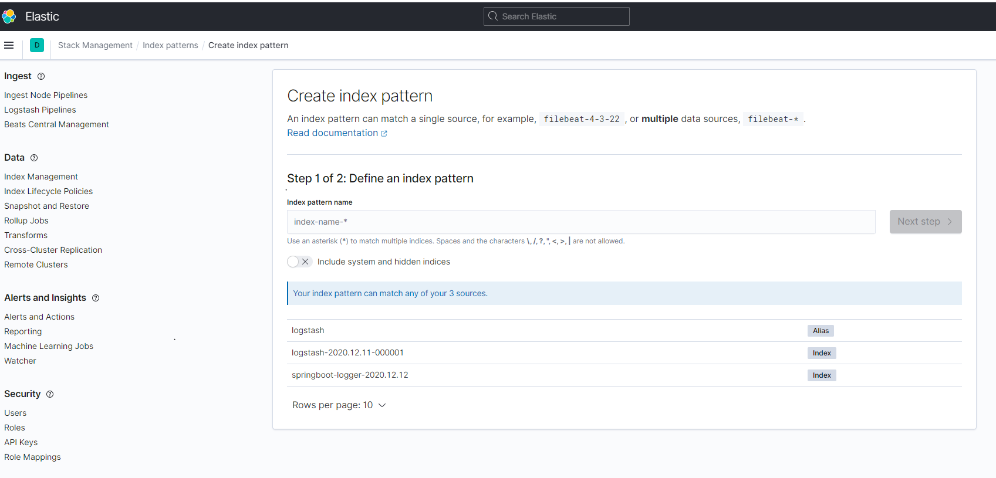Click the Ingest section help icon

[41, 76]
